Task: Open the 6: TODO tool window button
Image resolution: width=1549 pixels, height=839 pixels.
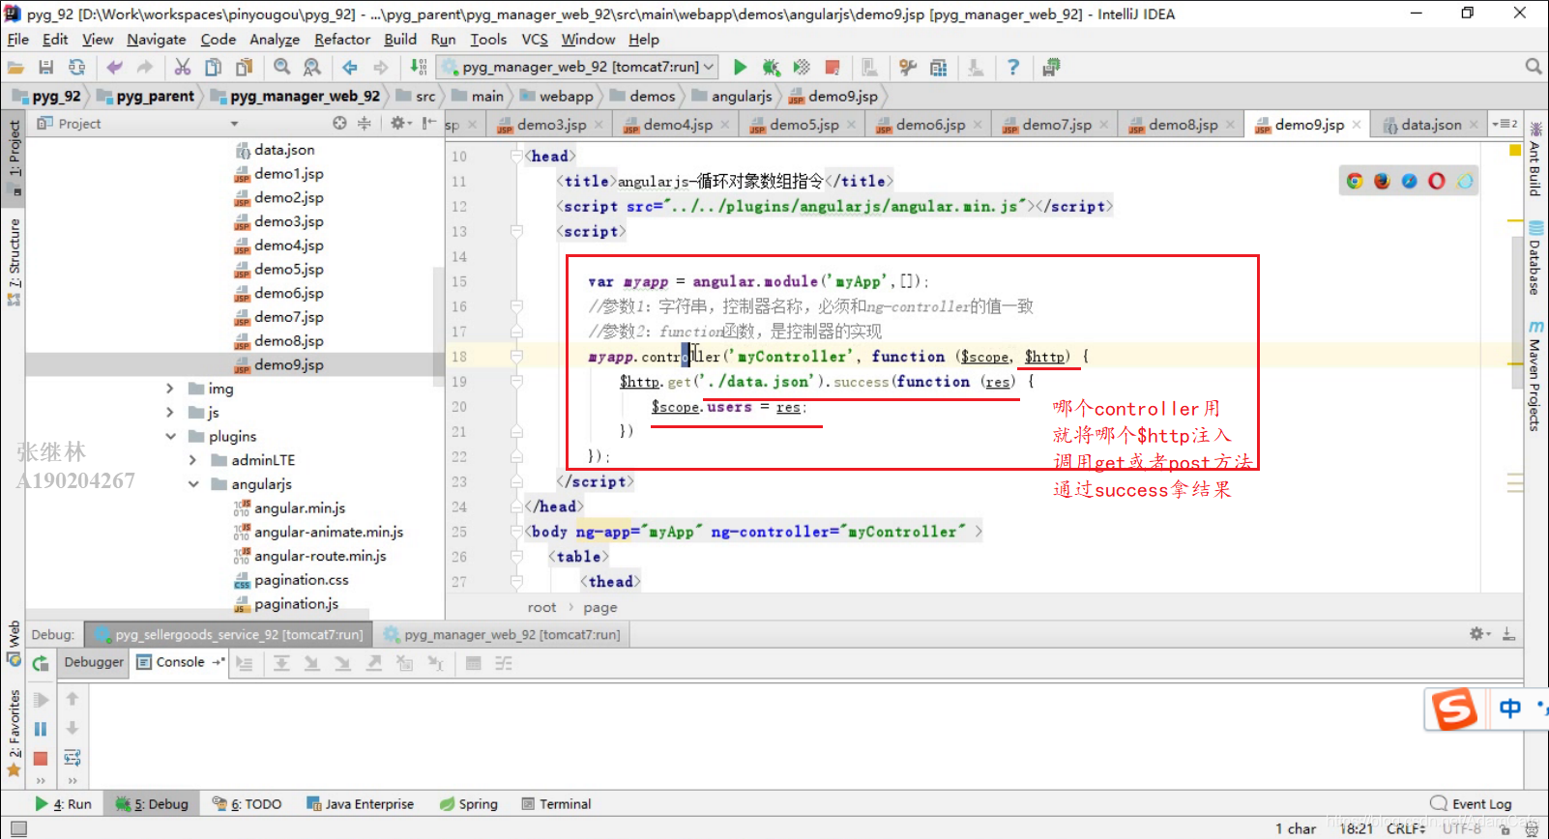Action: [x=248, y=804]
